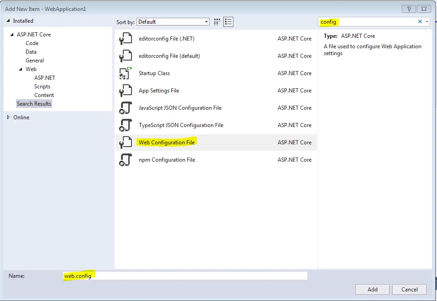Image resolution: width=437 pixels, height=301 pixels.
Task: Select the Content subcategory
Action: [x=44, y=95]
